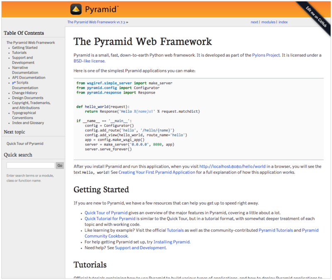Open the index link in top bar
This screenshot has width=332, height=280.
pyautogui.click(x=283, y=22)
